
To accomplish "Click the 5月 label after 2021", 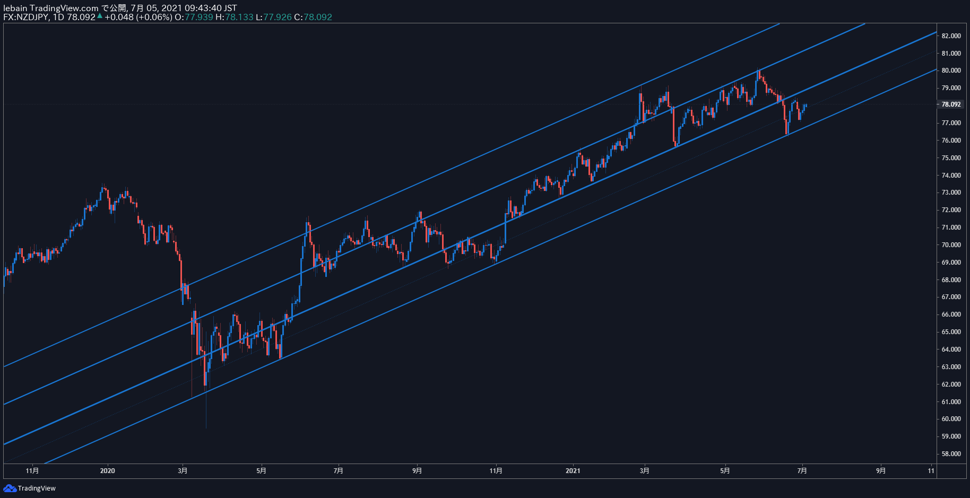I will pos(725,471).
